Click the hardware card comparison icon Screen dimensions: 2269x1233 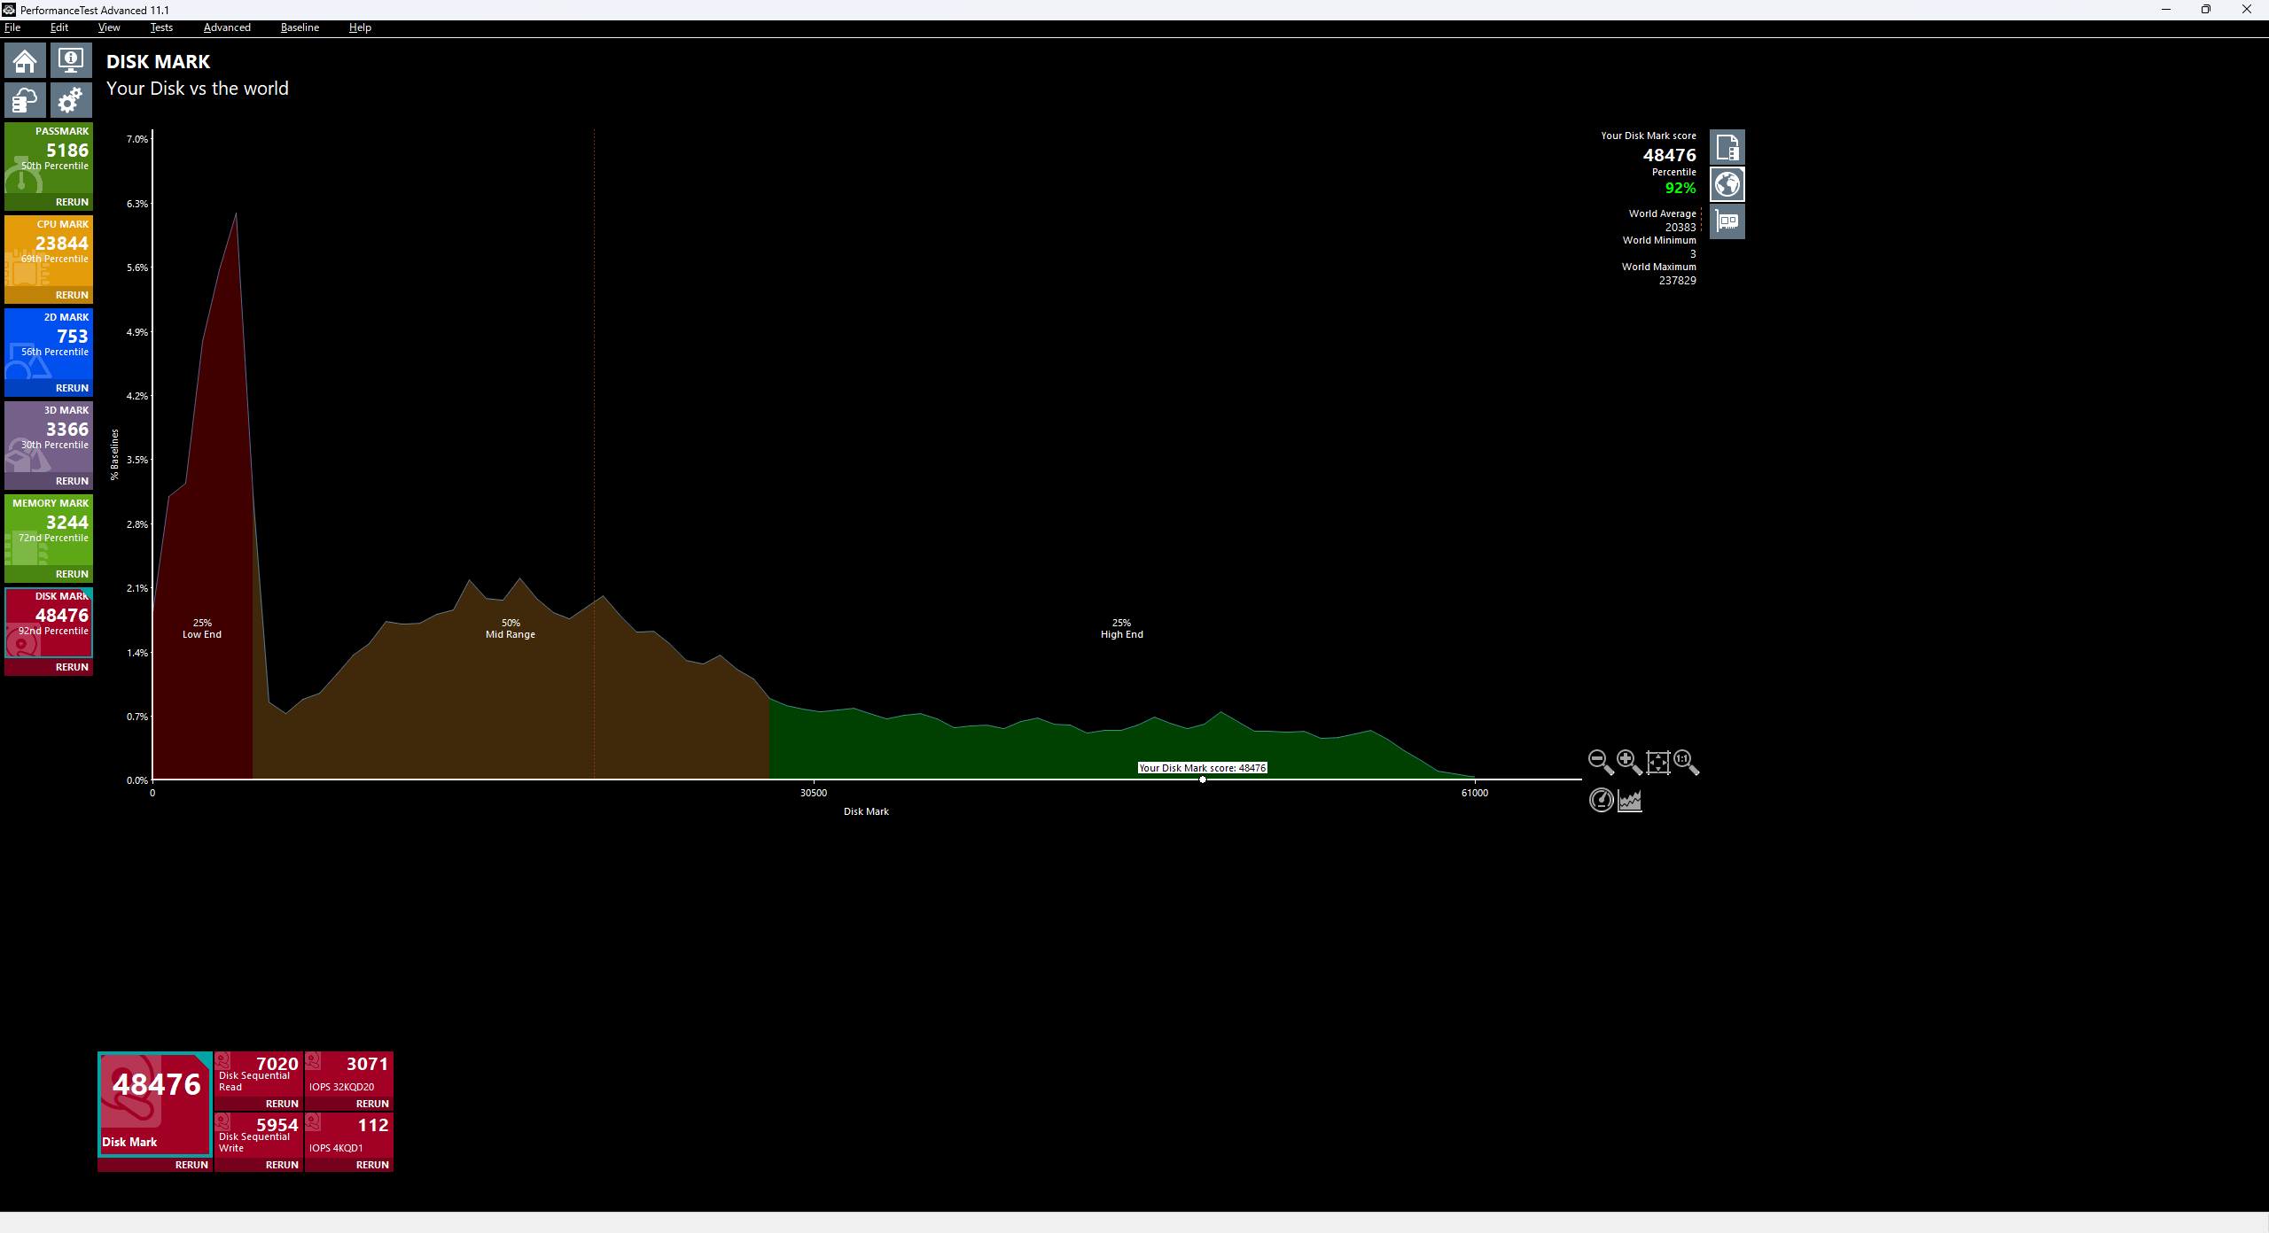coord(1727,221)
